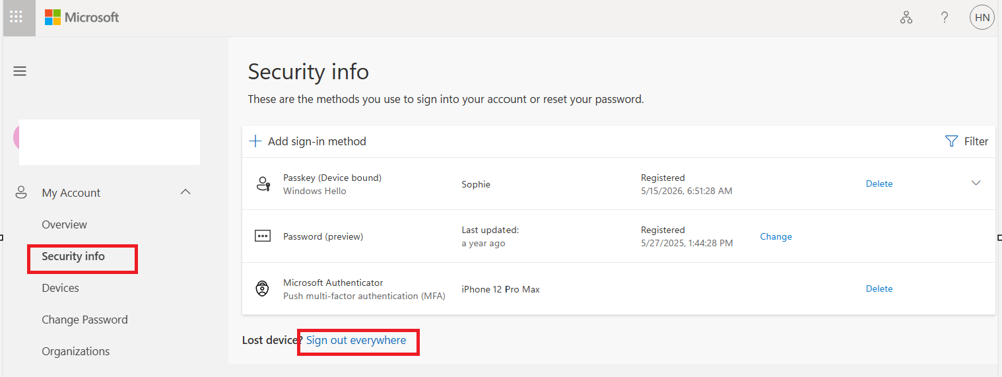The image size is (1002, 377).
Task: Click the Sophie passkey name
Action: click(476, 184)
